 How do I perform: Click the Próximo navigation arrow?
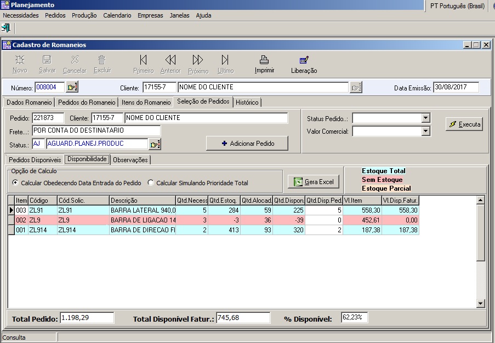click(x=198, y=60)
